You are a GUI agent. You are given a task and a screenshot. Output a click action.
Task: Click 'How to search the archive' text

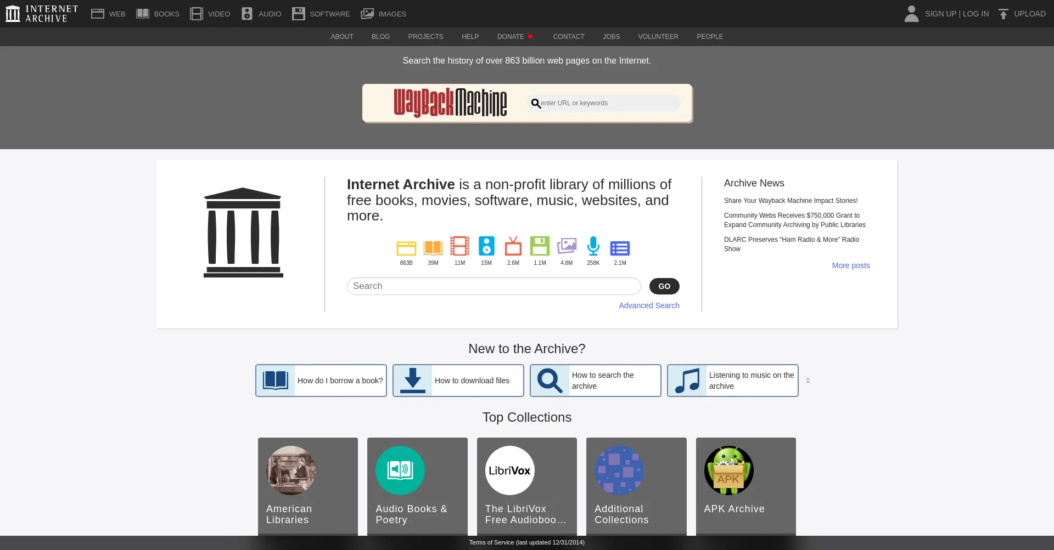pyautogui.click(x=603, y=381)
